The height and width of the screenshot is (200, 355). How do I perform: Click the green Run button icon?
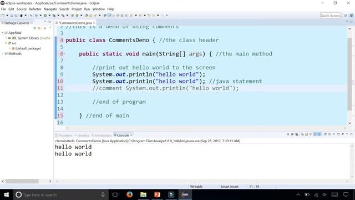tap(45, 16)
